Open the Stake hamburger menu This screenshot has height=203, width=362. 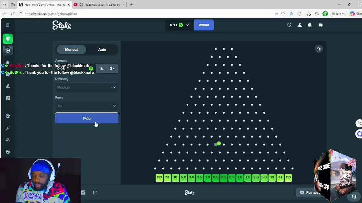pyautogui.click(x=8, y=25)
